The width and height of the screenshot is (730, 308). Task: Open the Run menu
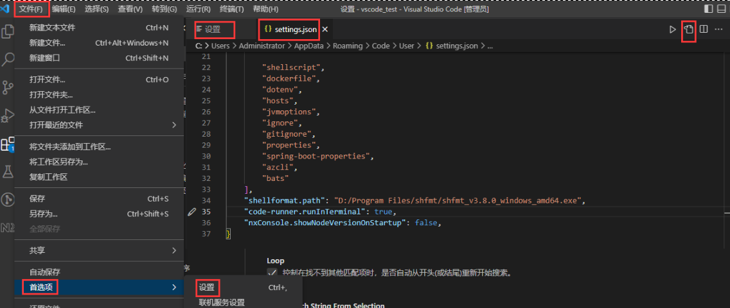[199, 9]
